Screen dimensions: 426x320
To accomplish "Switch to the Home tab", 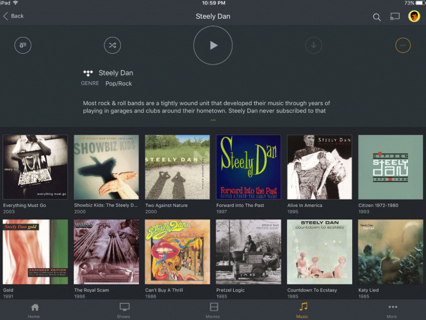I will tap(34, 310).
